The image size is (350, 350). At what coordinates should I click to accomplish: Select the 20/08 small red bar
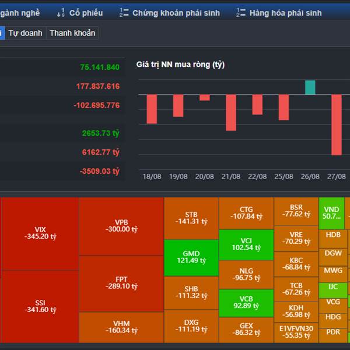[x=205, y=97]
